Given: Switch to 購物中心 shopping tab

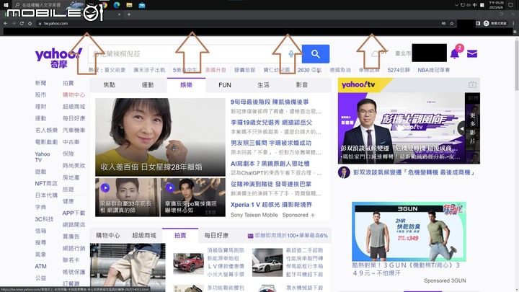Looking at the screenshot, I should tap(108, 235).
